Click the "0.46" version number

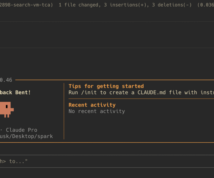6,80
